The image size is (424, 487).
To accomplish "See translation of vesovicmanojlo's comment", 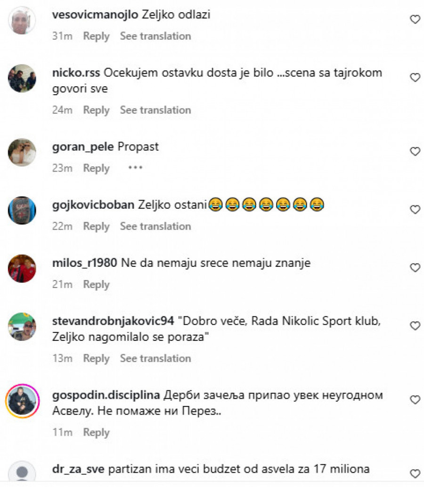I will point(155,36).
